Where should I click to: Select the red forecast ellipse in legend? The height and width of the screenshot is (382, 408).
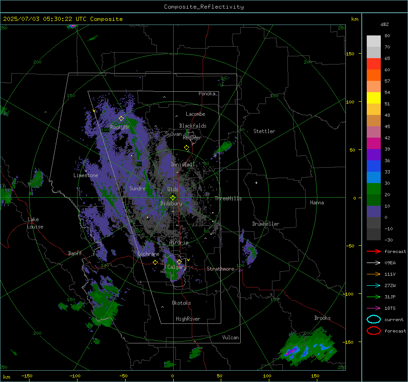(374, 331)
